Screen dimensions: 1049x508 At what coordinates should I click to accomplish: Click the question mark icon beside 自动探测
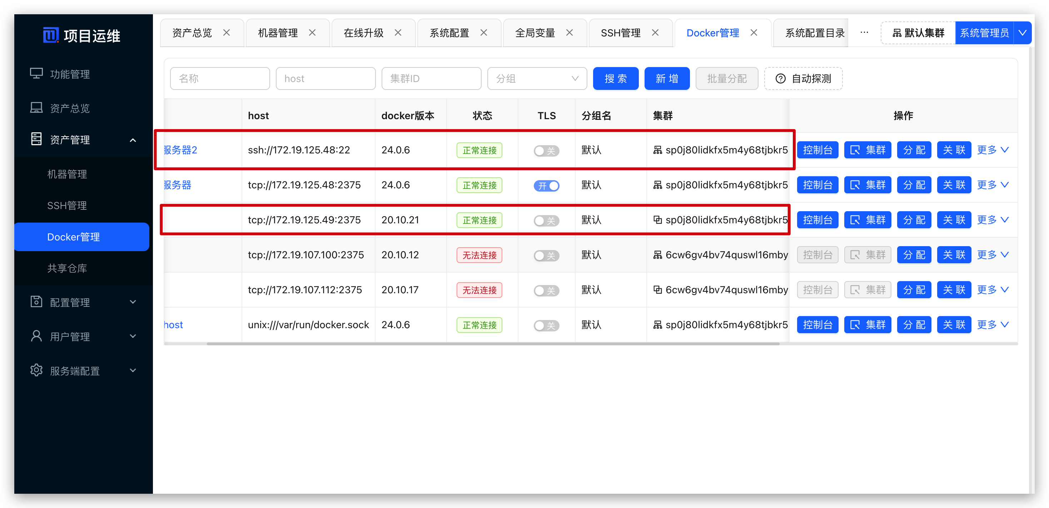[780, 78]
